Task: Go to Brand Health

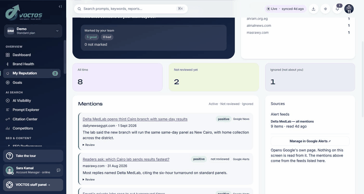Action: [x=32, y=64]
